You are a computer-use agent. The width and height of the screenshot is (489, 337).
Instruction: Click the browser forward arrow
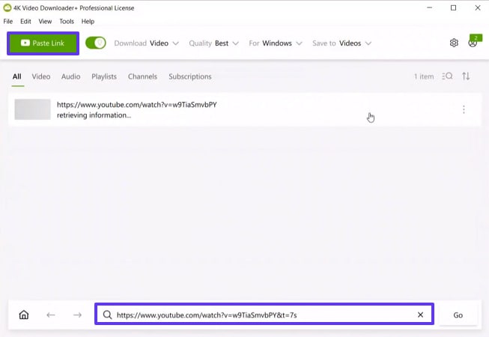[77, 315]
